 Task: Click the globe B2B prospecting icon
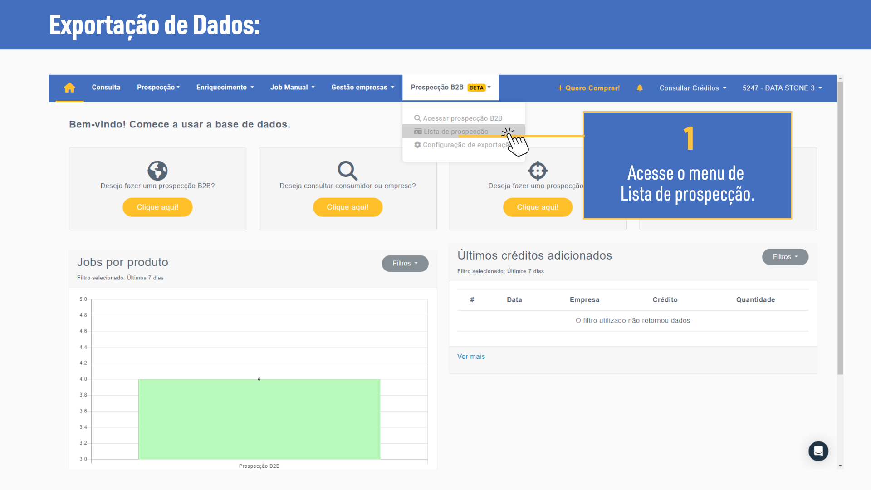(x=157, y=171)
